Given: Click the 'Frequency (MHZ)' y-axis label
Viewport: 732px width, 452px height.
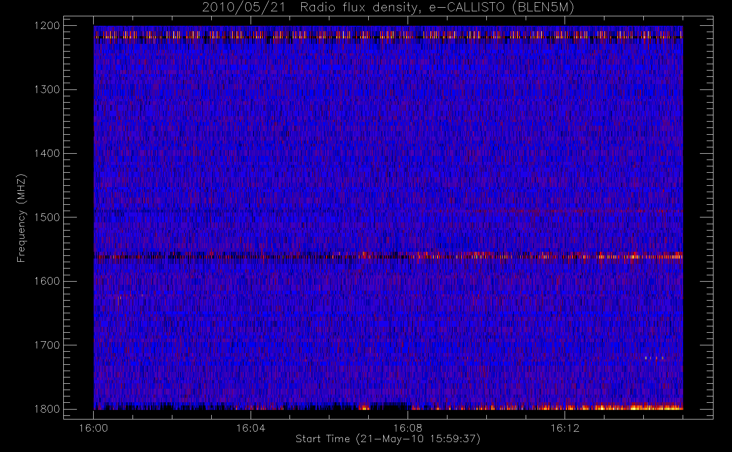Looking at the screenshot, I should coord(21,218).
